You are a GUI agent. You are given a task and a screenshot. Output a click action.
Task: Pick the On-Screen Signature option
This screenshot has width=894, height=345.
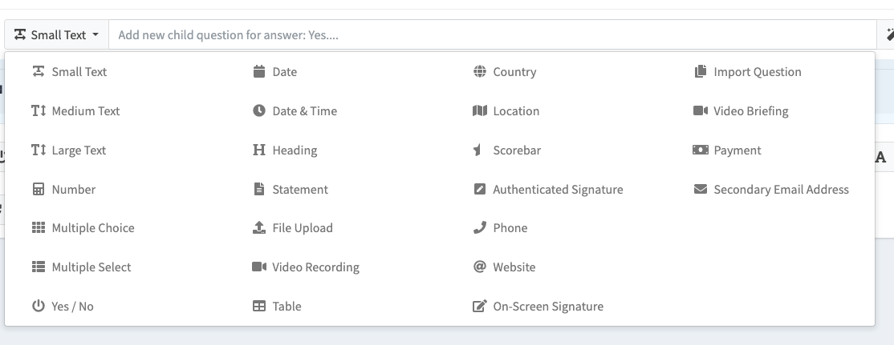(547, 307)
